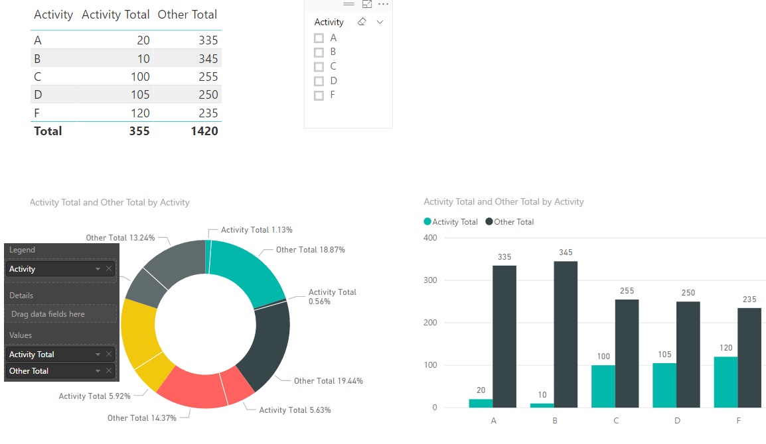Select the 250 Other Total bar for D
This screenshot has width=766, height=444.
pos(688,355)
